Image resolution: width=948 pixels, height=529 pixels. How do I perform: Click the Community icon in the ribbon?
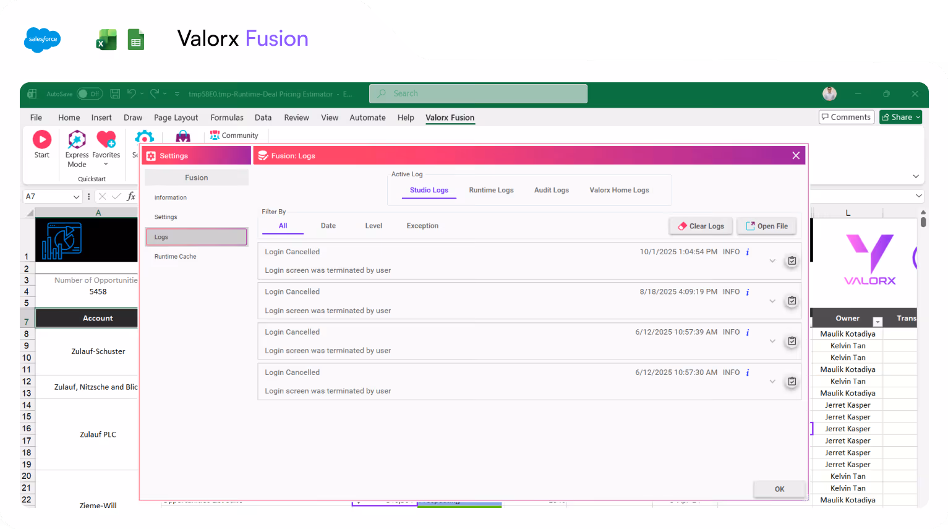click(215, 135)
